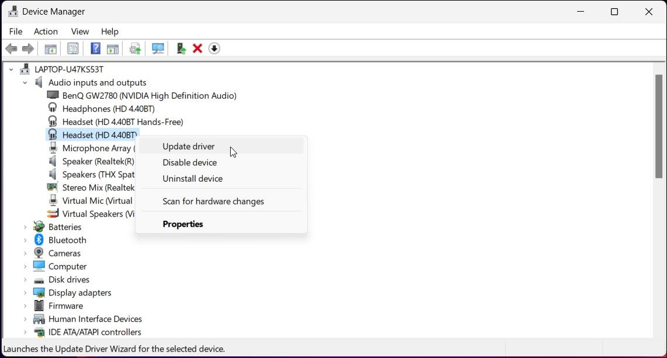Click the Disable device down-arrow toolbar icon
This screenshot has width=667, height=358.
[214, 48]
